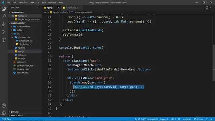Open the Accounts menu icon

click(x=4, y=105)
